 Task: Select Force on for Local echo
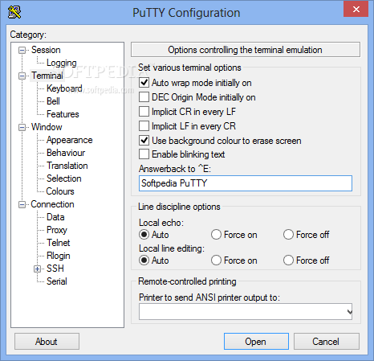216,235
